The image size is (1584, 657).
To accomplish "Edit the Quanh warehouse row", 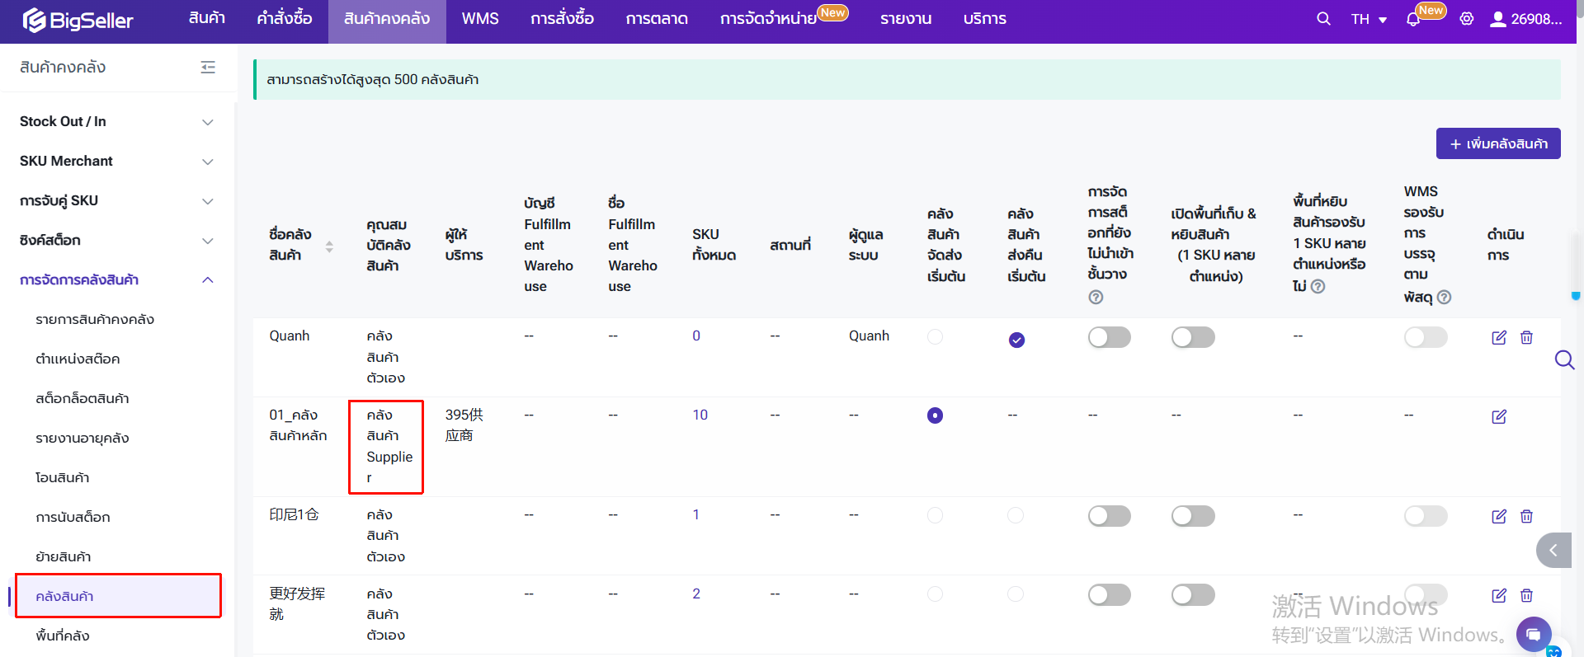I will pos(1499,337).
